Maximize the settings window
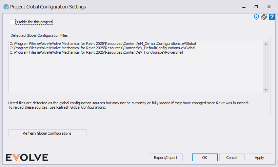 click(x=256, y=7)
